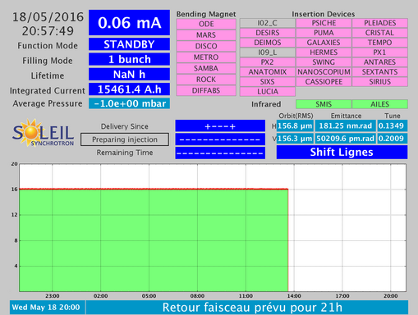
Task: Click the 50209.6 pm.rad emittance value
Action: pos(346,139)
